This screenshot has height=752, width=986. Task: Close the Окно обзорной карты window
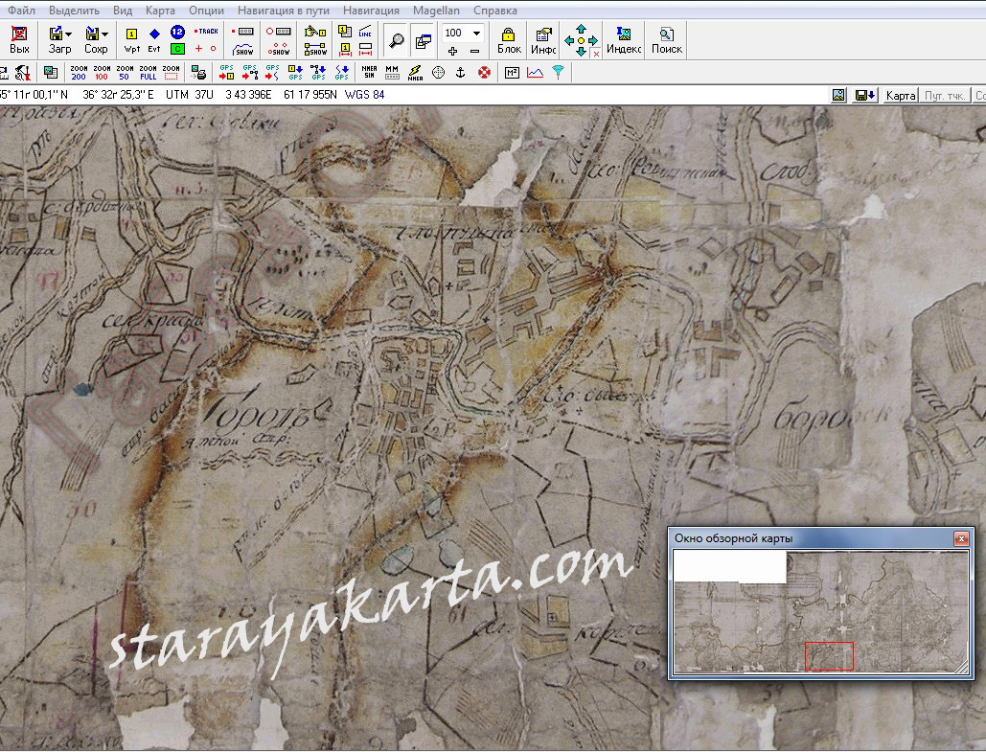[961, 538]
